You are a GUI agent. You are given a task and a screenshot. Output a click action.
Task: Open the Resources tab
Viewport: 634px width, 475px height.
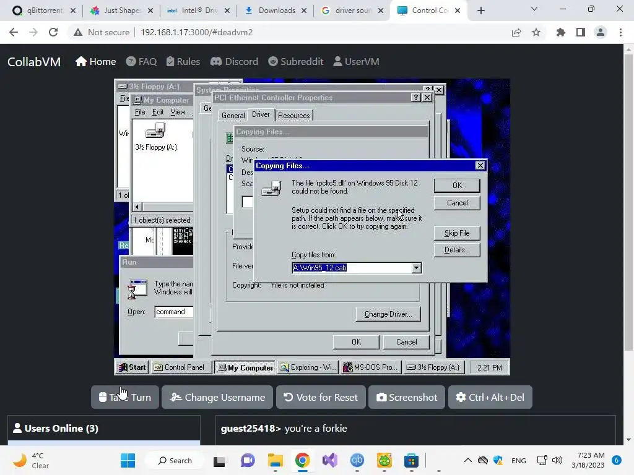294,116
